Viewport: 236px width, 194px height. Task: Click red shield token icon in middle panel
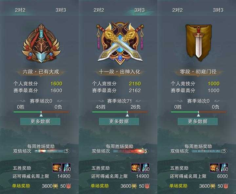pyautogui.click(x=147, y=186)
